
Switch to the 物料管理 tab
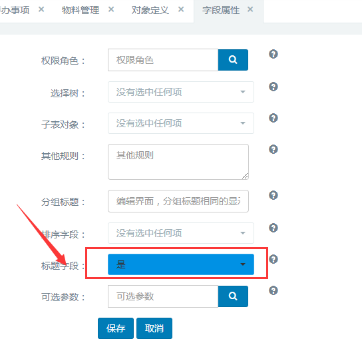[81, 10]
